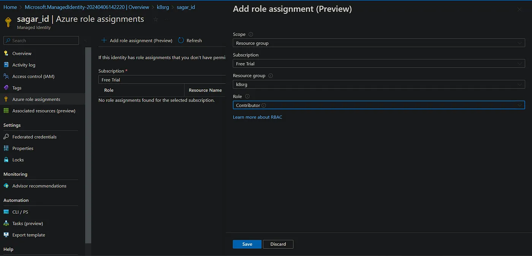532x256 pixels.
Task: Open Activity log in the sidebar
Action: coord(24,65)
